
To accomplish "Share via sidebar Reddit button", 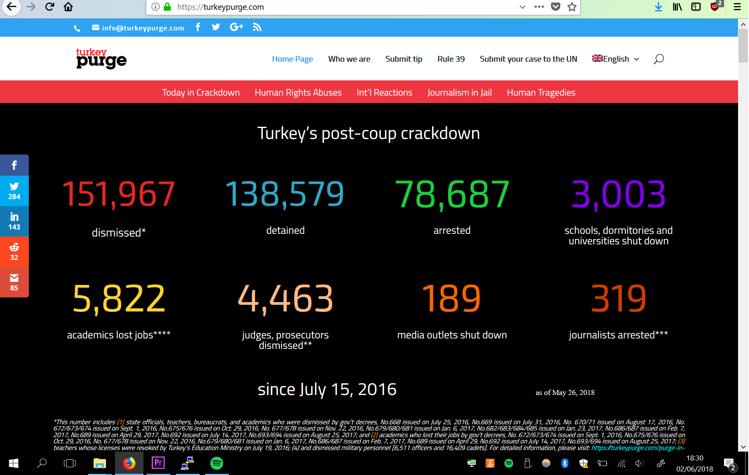I will 14,252.
